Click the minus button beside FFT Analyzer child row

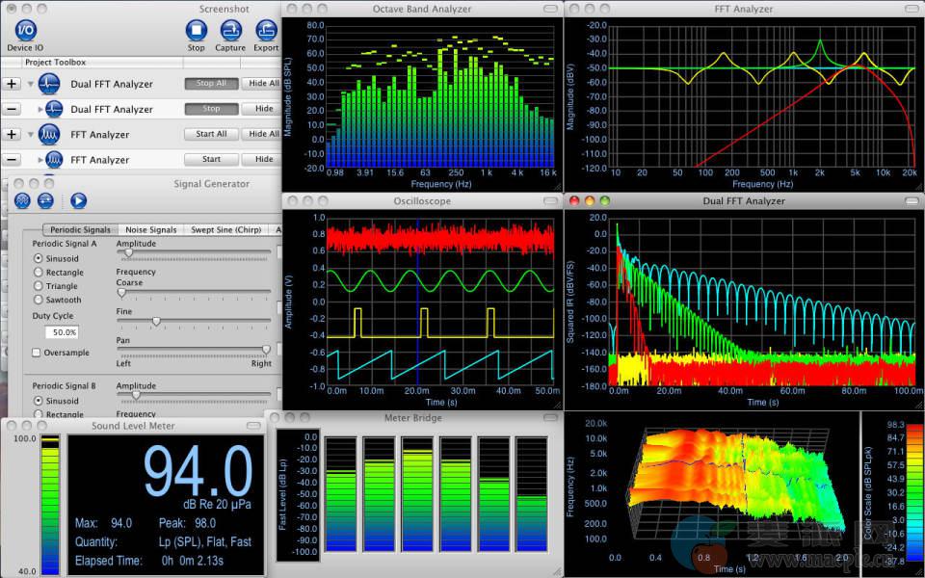(x=12, y=160)
